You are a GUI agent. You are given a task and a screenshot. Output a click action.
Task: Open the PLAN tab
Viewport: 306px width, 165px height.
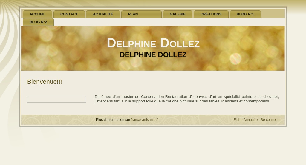click(x=141, y=14)
